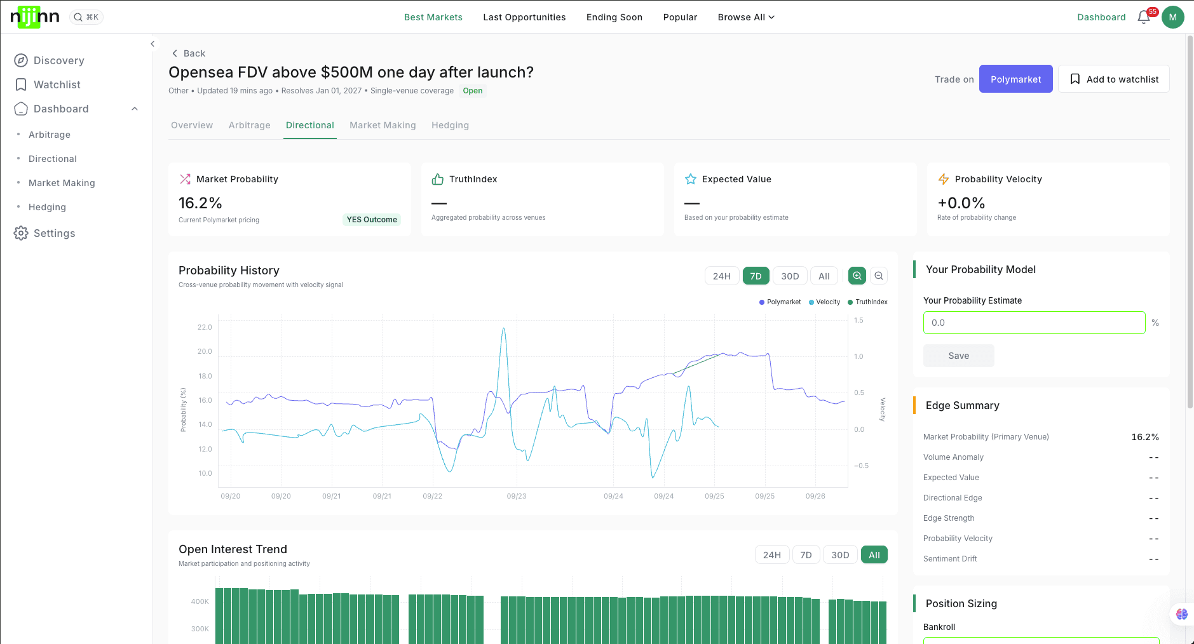Image resolution: width=1194 pixels, height=644 pixels.
Task: Open Hedging in sidebar submenu
Action: [x=47, y=207]
